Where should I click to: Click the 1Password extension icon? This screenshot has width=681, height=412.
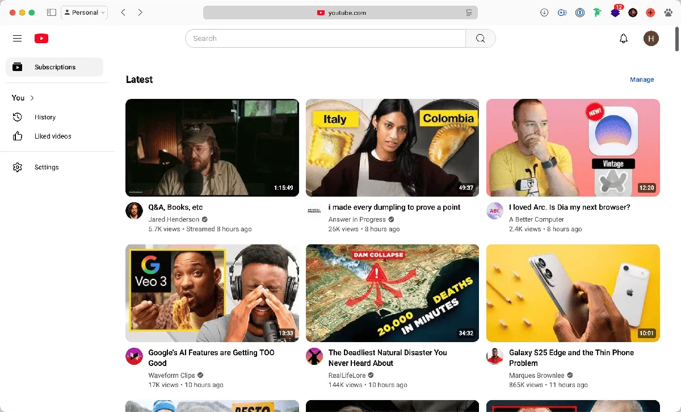point(580,13)
